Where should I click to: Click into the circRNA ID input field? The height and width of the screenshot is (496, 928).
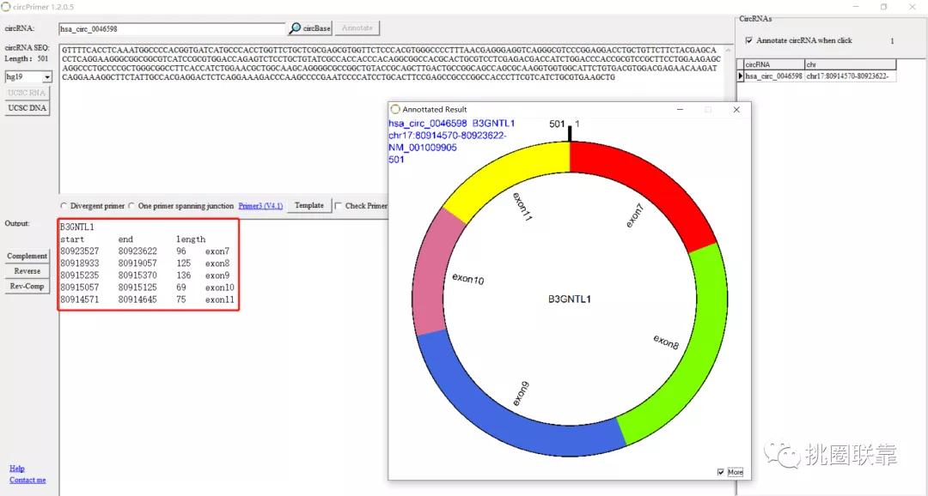[x=172, y=28]
